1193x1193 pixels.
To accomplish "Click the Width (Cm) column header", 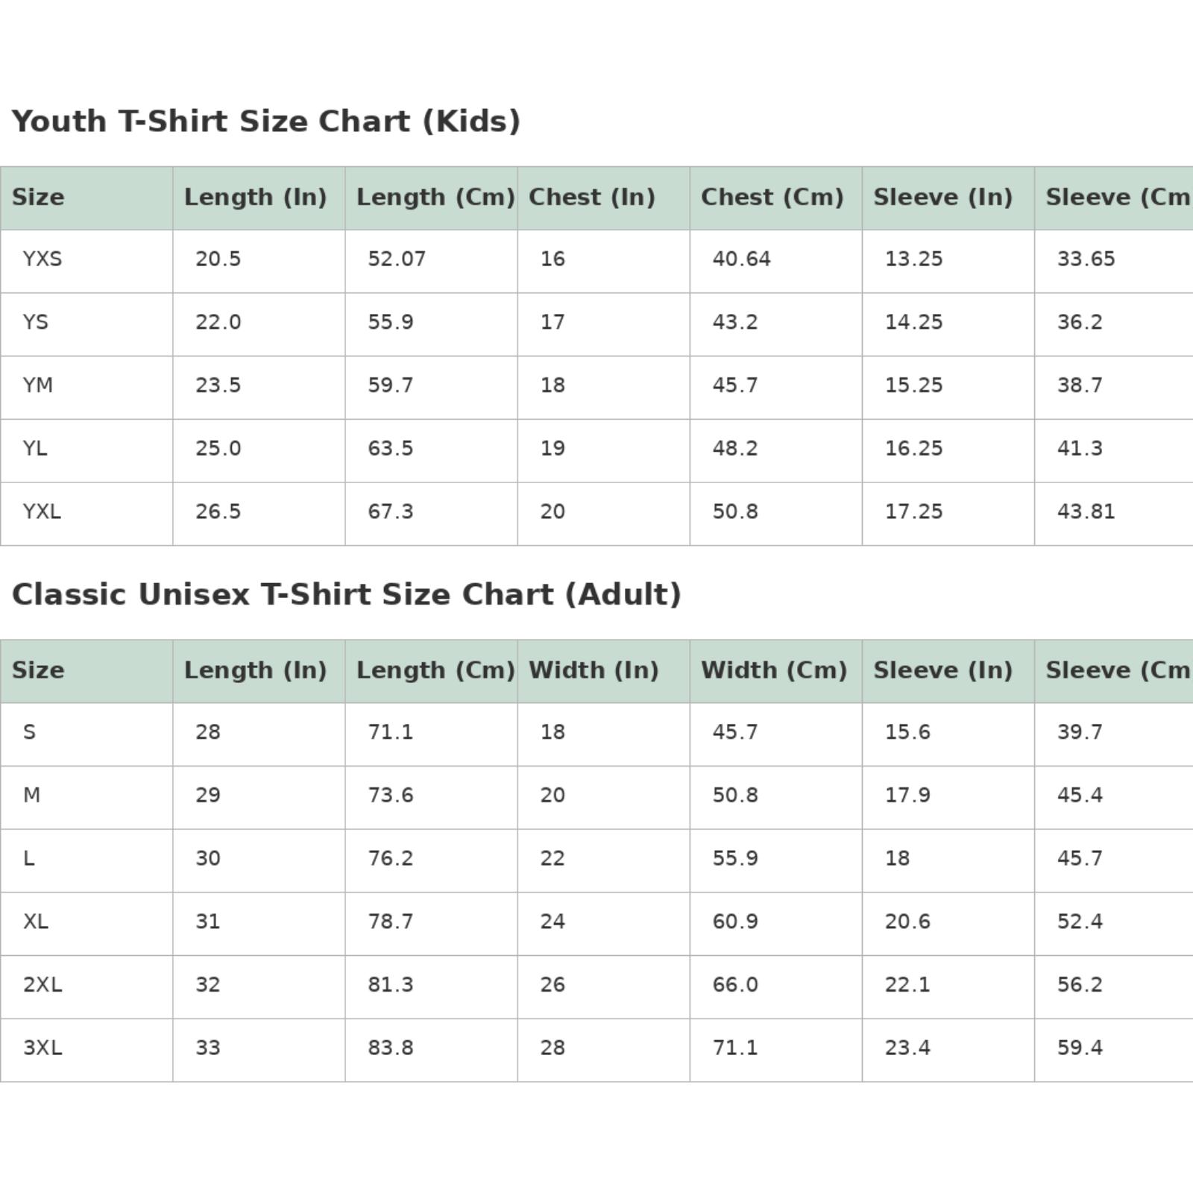I will point(774,670).
